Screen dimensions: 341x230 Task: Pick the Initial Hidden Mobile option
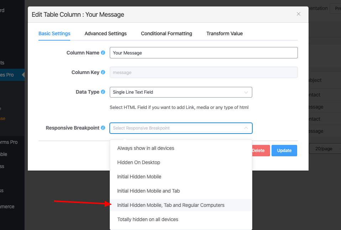[x=139, y=177]
